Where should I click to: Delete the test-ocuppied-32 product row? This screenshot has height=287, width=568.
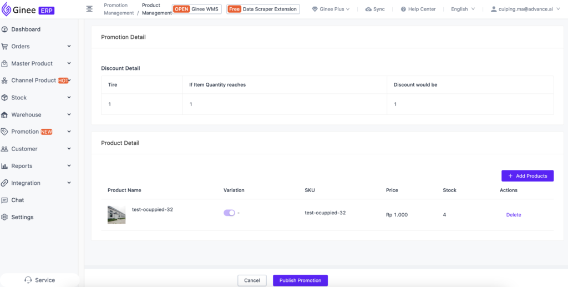point(514,215)
